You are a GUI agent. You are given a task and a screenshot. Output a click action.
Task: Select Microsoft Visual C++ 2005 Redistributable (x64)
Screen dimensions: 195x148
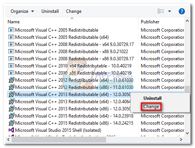62,37
